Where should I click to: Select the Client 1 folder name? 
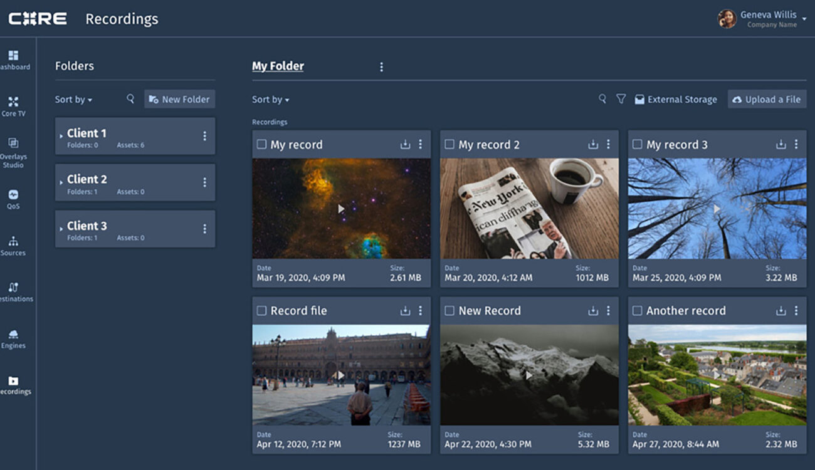87,133
